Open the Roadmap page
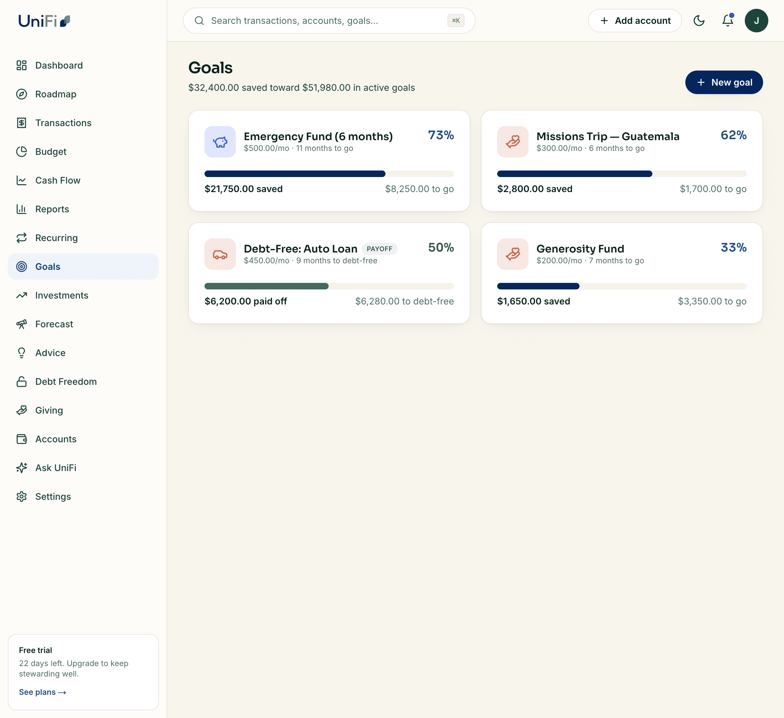This screenshot has height=718, width=784. [x=83, y=94]
